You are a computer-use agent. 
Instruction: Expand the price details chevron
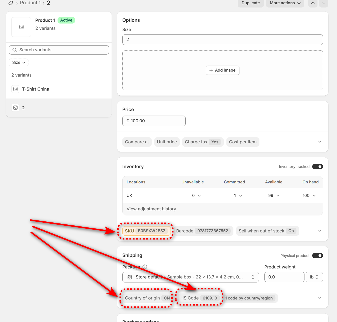(x=319, y=142)
